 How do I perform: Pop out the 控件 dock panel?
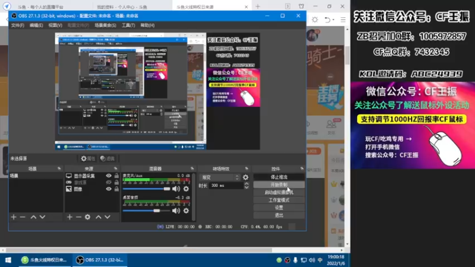[x=302, y=169]
